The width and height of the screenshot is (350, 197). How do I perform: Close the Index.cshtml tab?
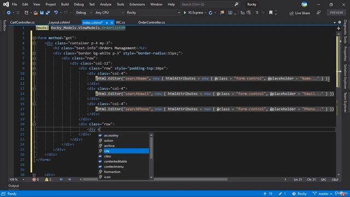point(112,22)
